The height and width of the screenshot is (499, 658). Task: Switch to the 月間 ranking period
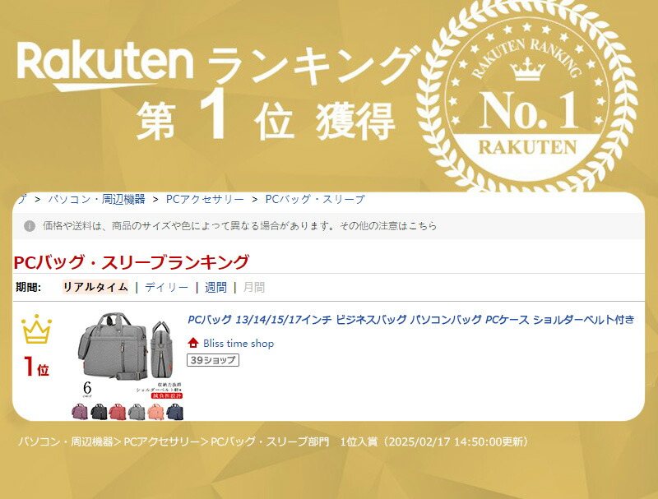pos(254,287)
